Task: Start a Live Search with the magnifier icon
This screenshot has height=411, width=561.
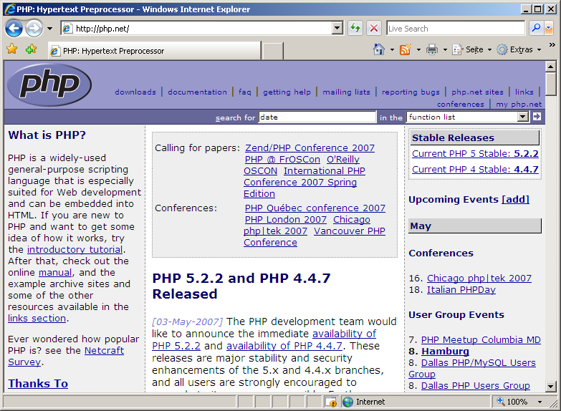Action: tap(536, 28)
